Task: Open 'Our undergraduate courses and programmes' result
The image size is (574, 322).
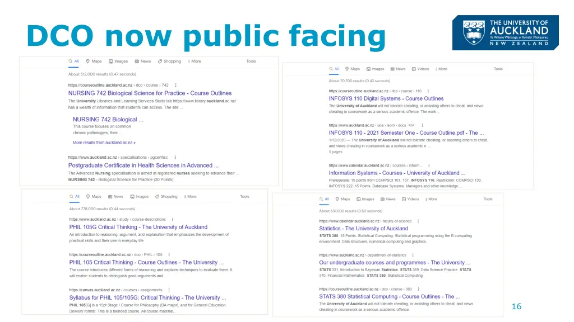Action: coord(395,263)
